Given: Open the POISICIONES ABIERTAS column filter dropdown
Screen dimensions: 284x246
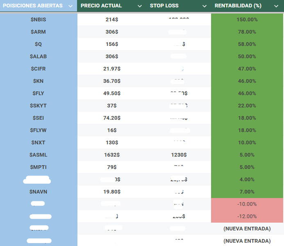Looking at the screenshot, I should coord(70,6).
